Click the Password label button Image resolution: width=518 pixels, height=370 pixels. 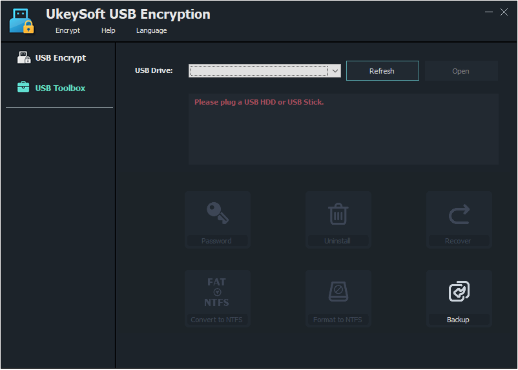click(x=217, y=241)
